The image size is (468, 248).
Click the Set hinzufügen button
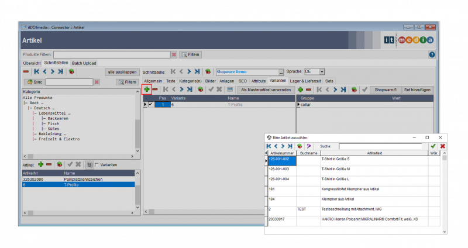tap(418, 89)
